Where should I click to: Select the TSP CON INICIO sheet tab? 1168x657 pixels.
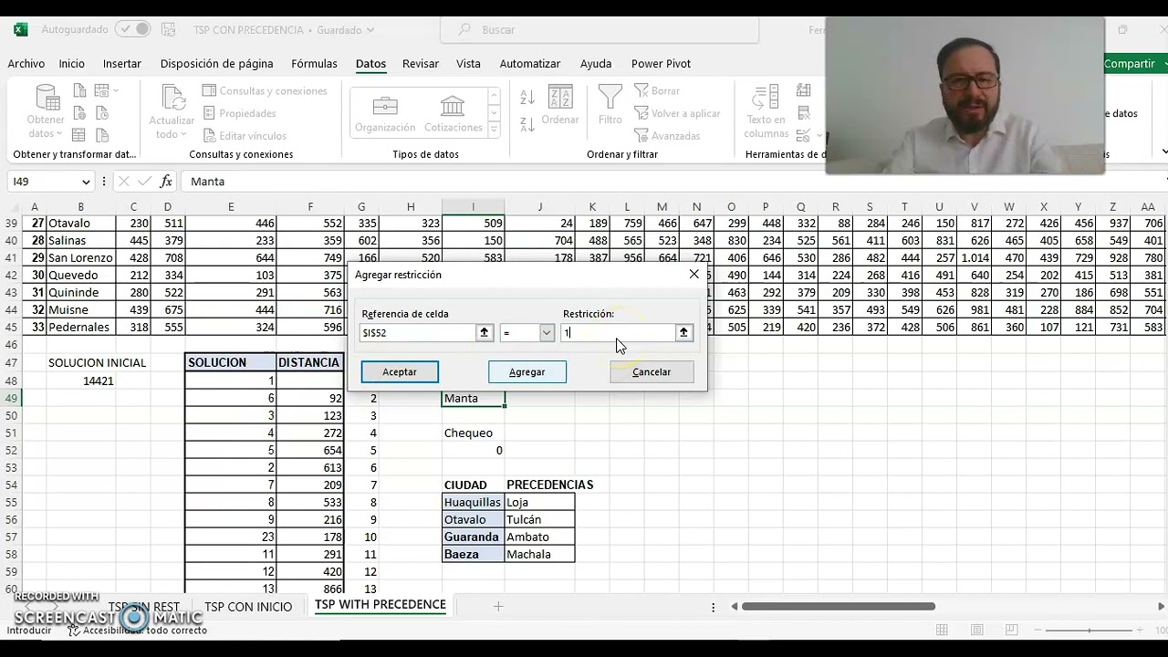click(x=248, y=607)
